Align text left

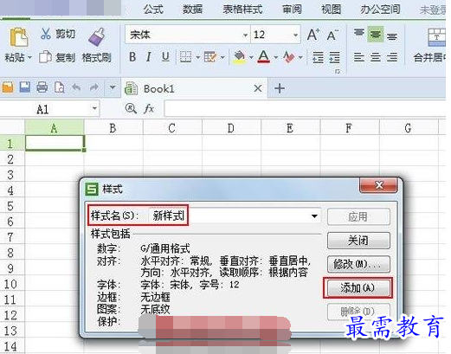pyautogui.click(x=359, y=57)
